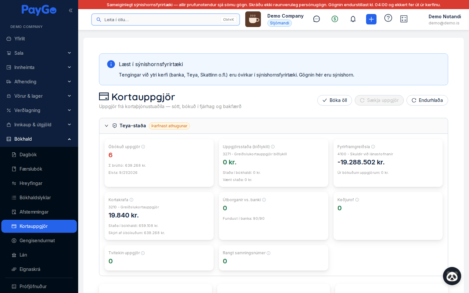Collapse sidebar with double chevron icon
469x293 pixels.
[71, 10]
